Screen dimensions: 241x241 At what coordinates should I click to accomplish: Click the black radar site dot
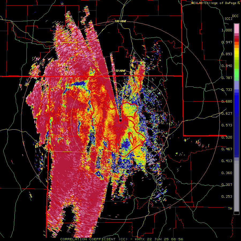[x=120, y=120]
